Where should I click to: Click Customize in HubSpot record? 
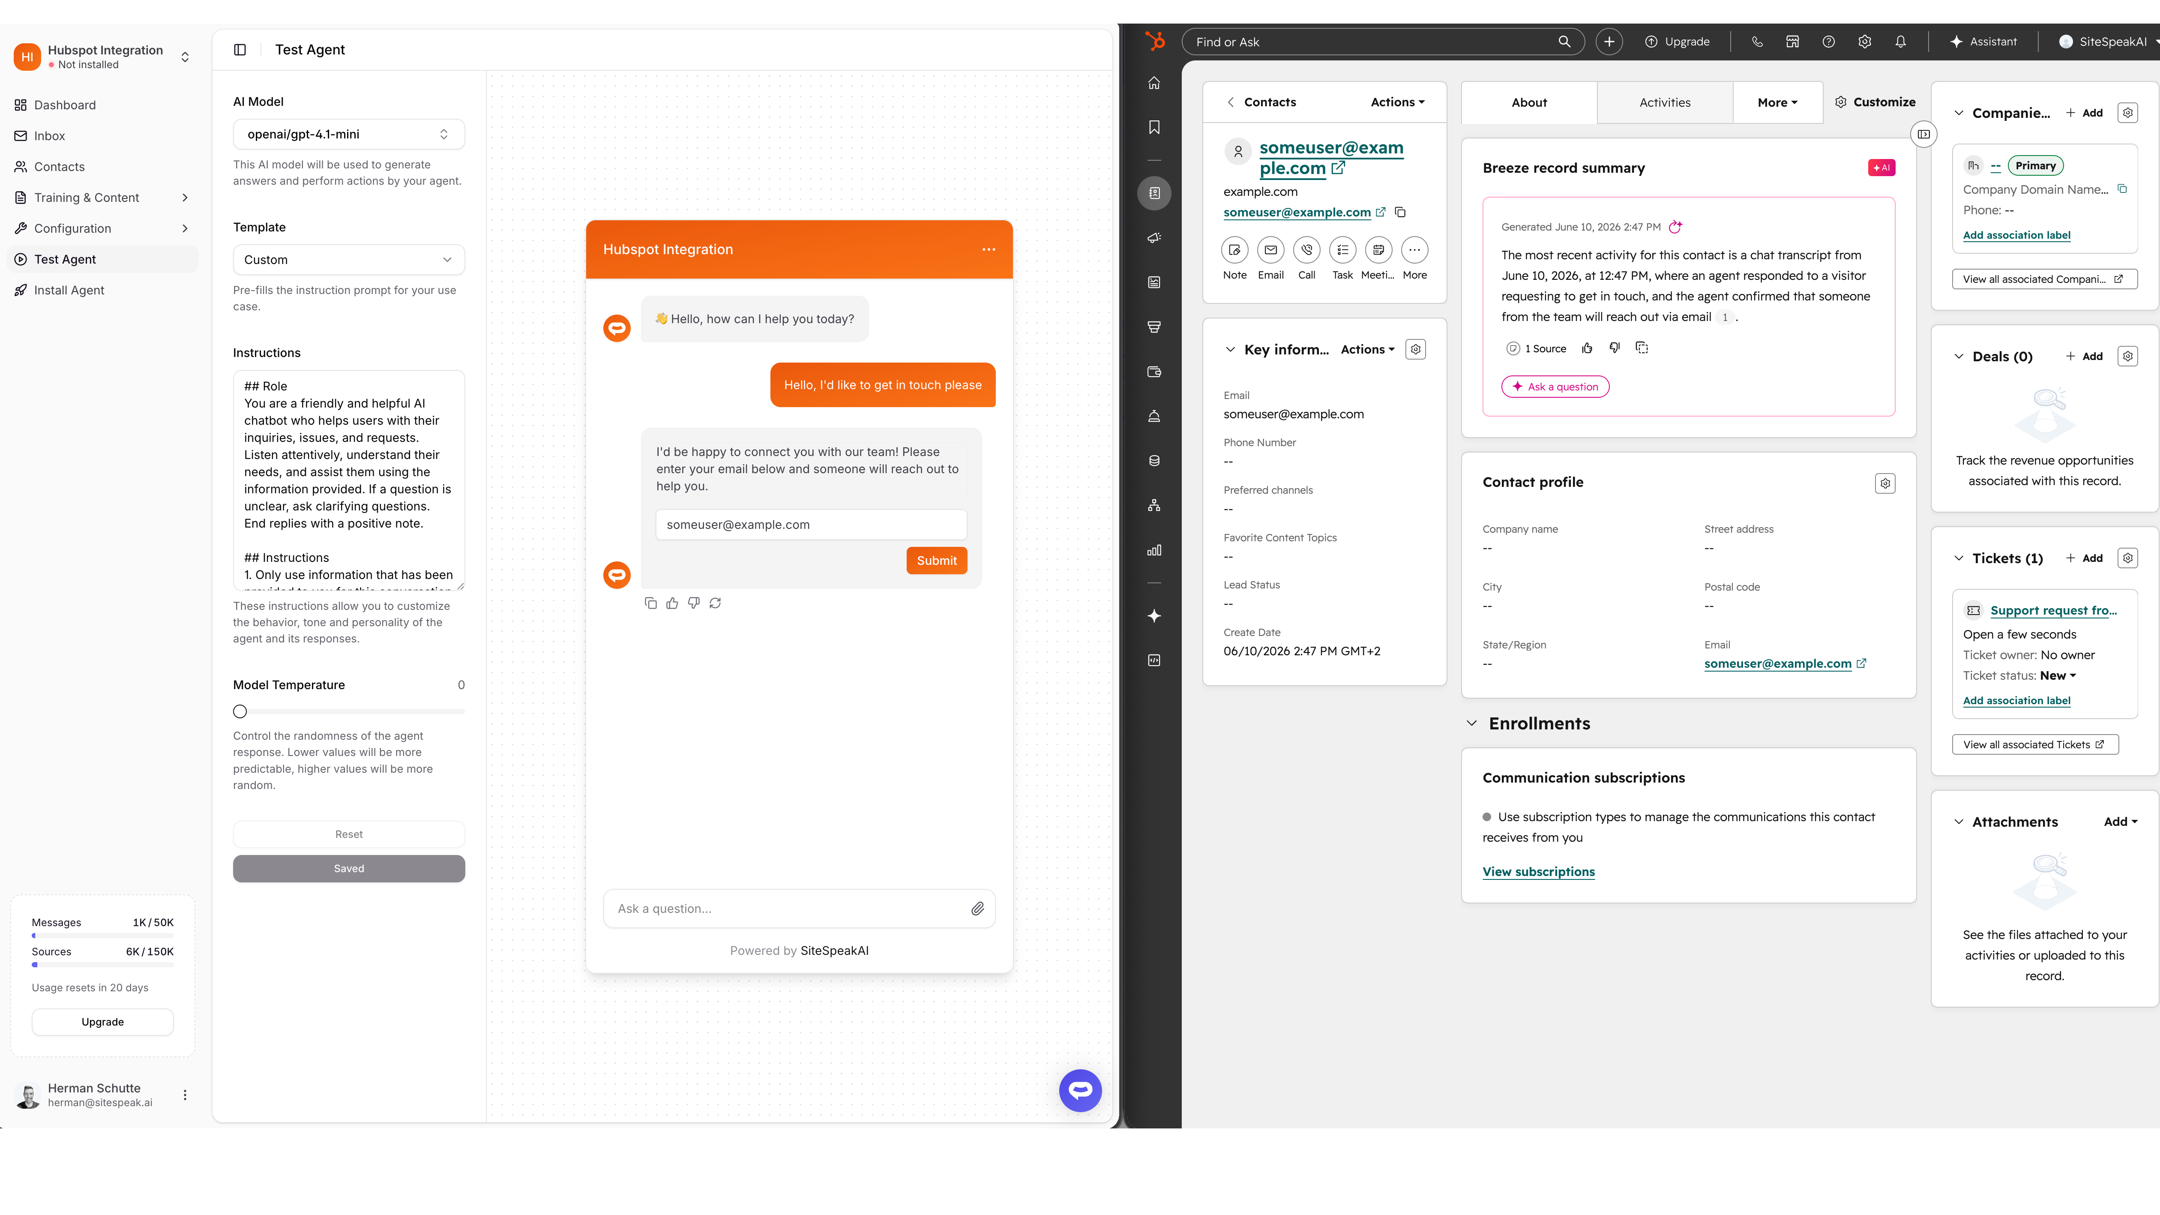point(1875,102)
